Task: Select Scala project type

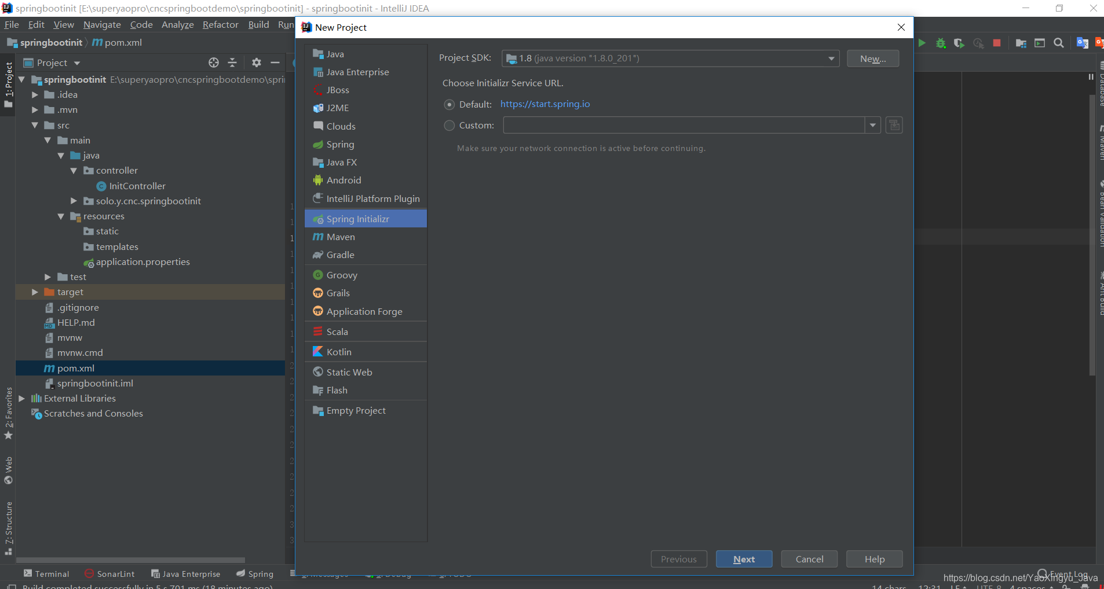Action: tap(365, 332)
